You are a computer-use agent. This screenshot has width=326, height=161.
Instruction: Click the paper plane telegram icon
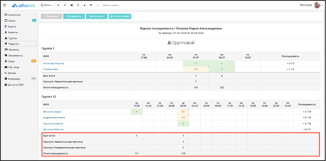pyautogui.click(x=84, y=5)
